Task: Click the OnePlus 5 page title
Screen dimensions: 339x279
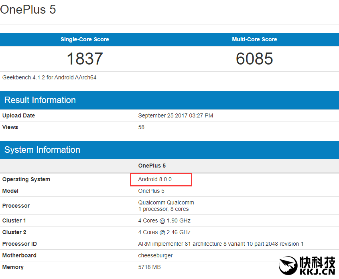Action: 28,10
